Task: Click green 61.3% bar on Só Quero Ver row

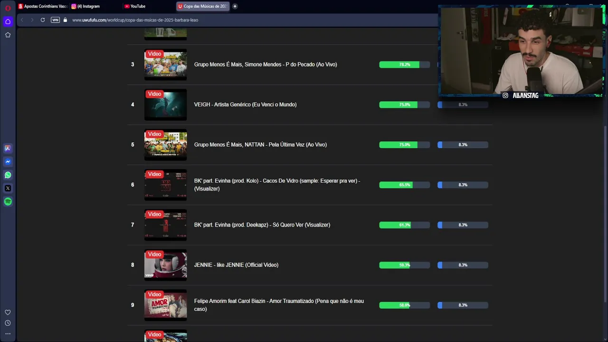Action: 404,225
